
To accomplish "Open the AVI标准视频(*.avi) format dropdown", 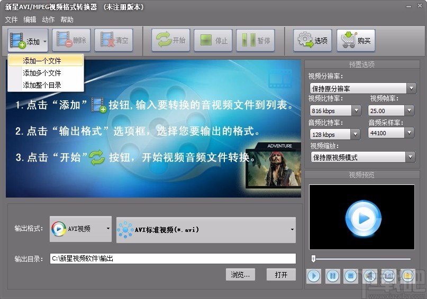I will coord(206,230).
